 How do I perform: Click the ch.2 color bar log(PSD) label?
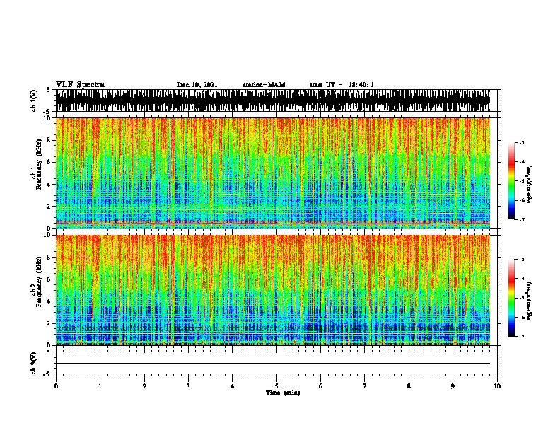click(x=529, y=301)
